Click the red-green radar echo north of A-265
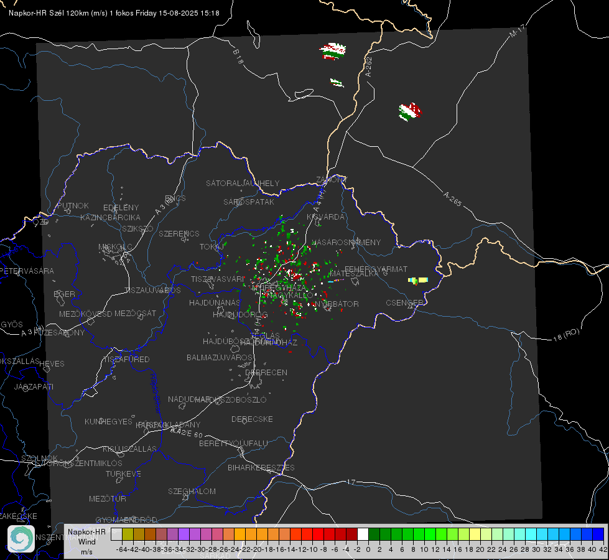Screen dimensions: 609x560 tap(410, 112)
